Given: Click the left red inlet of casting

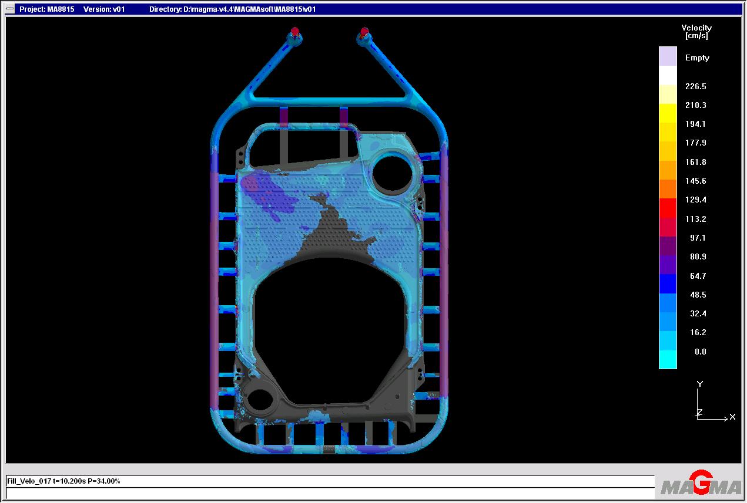Looking at the screenshot, I should (x=295, y=31).
